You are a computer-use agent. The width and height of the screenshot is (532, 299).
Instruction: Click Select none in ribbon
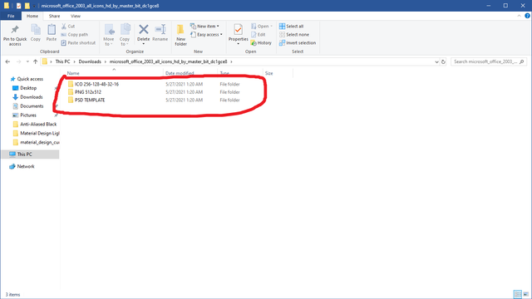coord(293,35)
